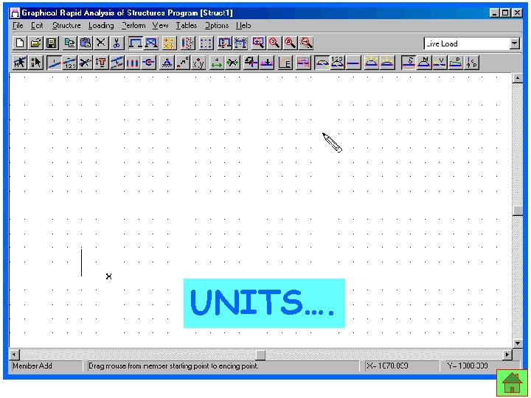Select the member pointer 'M' icon
Screen dimensions: 531x398
[20, 63]
